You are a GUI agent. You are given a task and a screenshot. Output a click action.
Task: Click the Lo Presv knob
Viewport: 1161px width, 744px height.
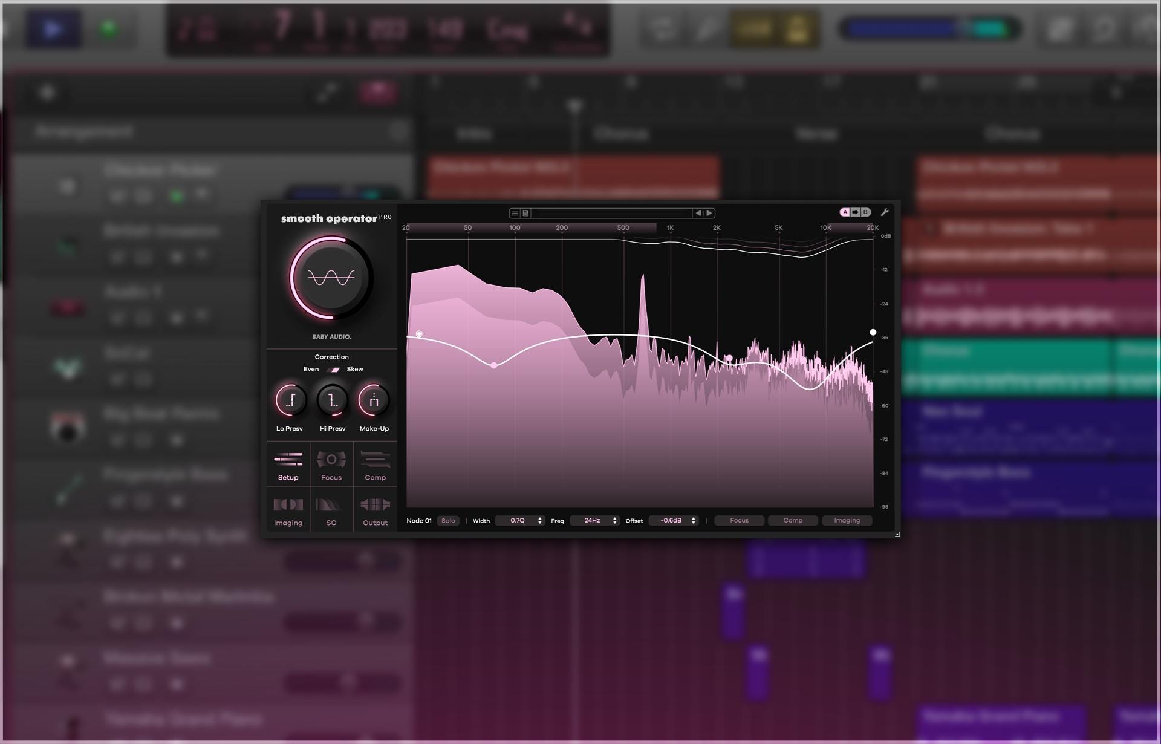tap(290, 400)
